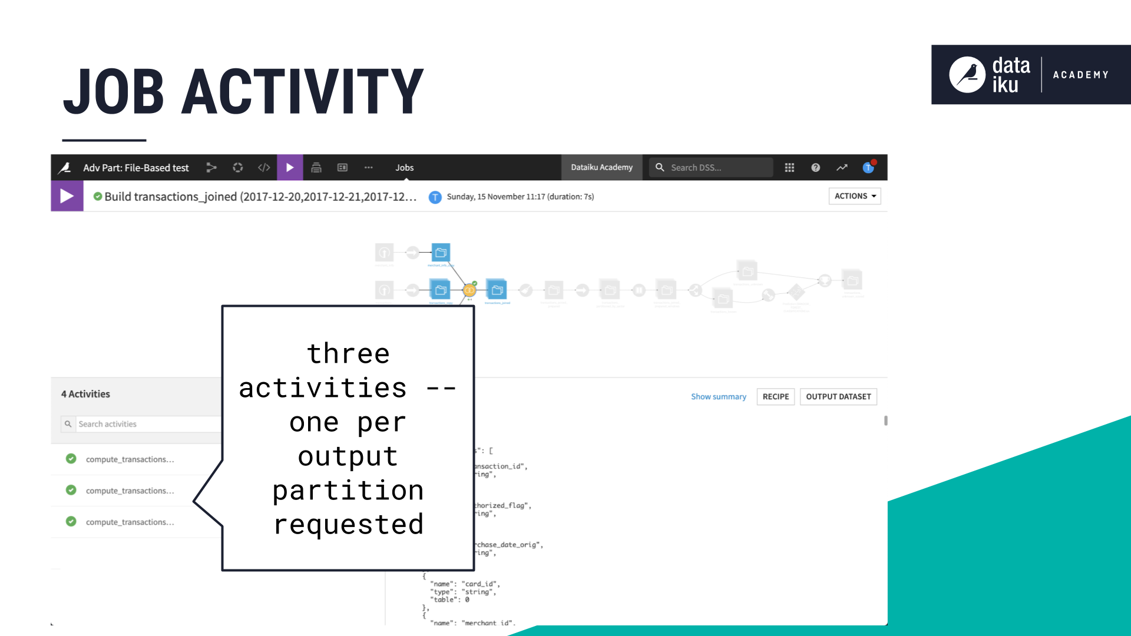Select the RECIPE tab
Image resolution: width=1131 pixels, height=636 pixels.
pos(775,397)
